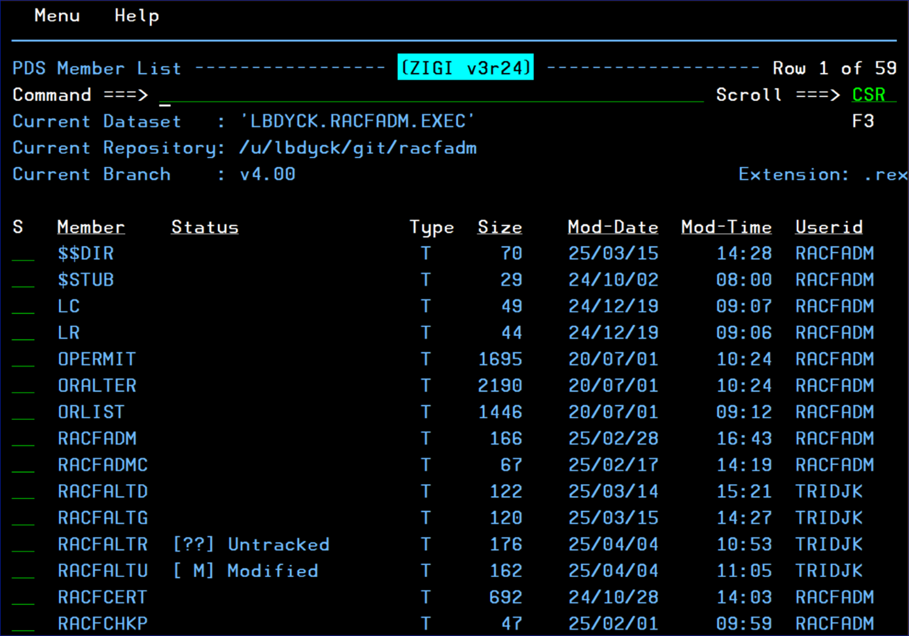This screenshot has height=636, width=909.
Task: Click the Mod-Date column header
Action: [612, 227]
